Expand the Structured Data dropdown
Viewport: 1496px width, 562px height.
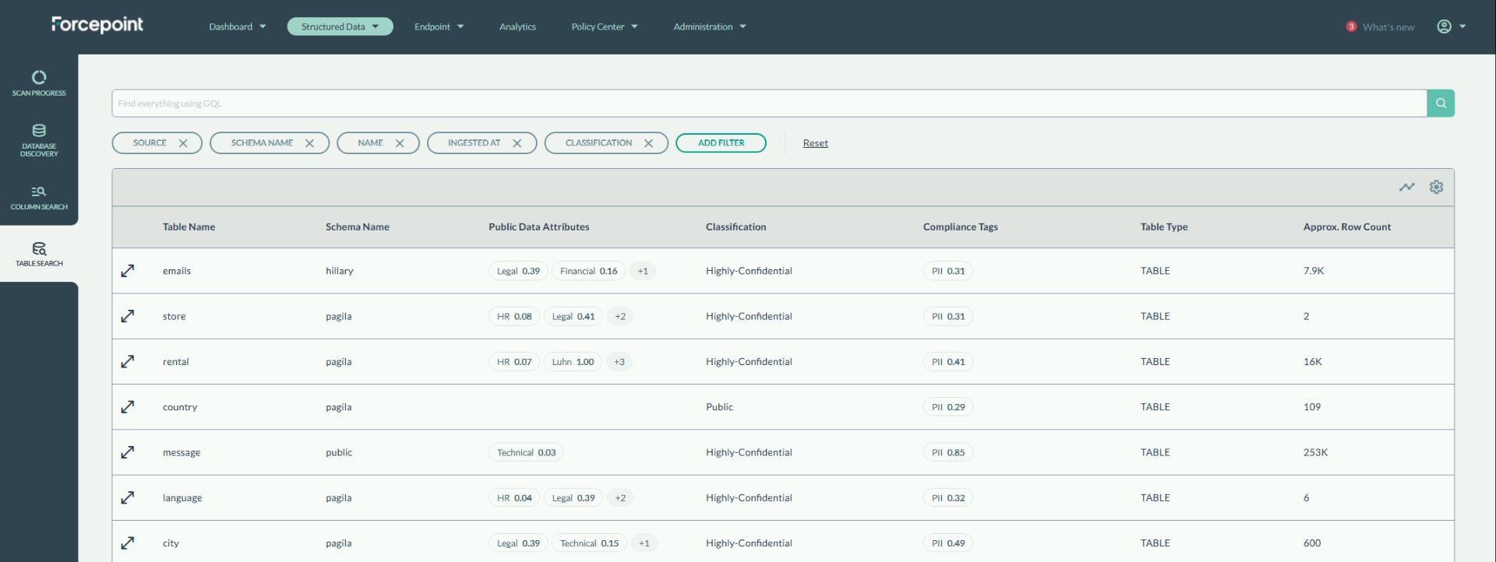pos(340,26)
